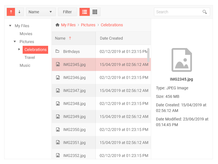218x164 pixels.
Task: Click the IMG2348.jpg image file icon
Action: coord(58,103)
